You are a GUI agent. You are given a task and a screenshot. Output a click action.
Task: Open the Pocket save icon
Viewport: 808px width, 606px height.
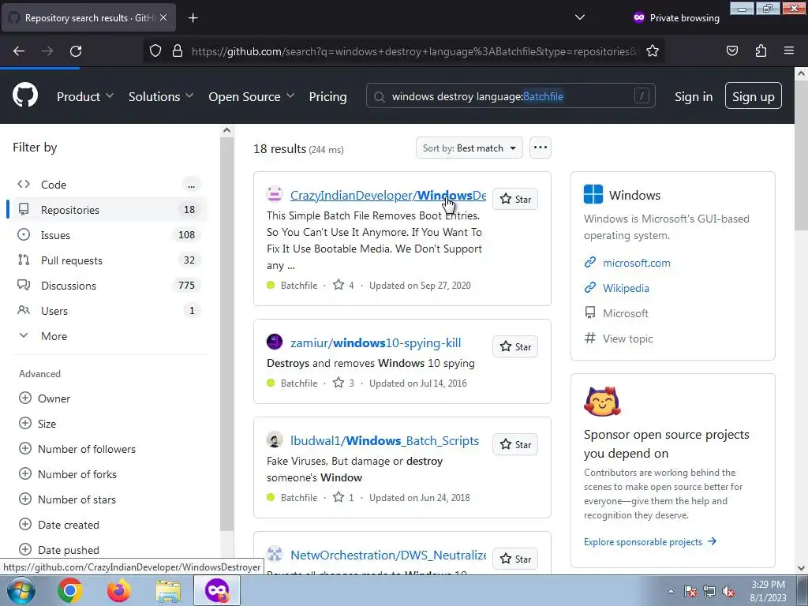(731, 51)
